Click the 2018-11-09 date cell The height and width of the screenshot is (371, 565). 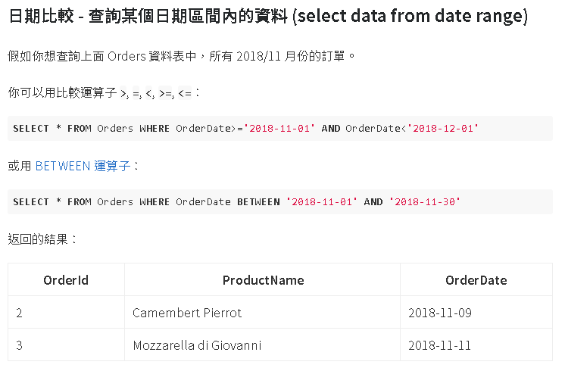coord(476,312)
